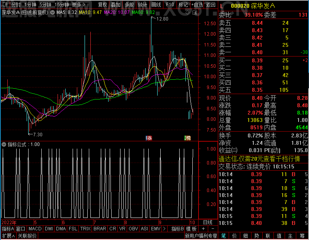Switch to 分时 view

pyautogui.click(x=16, y=5)
